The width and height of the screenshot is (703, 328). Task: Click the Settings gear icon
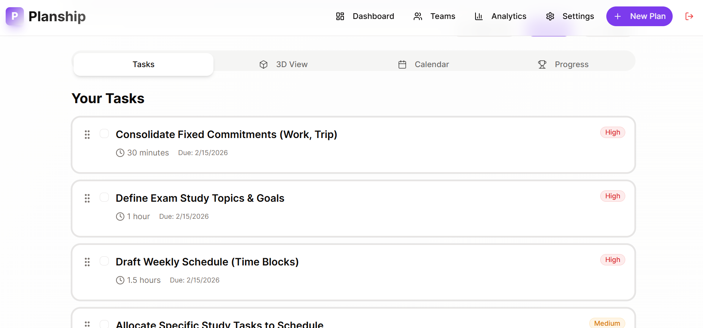[x=550, y=16]
